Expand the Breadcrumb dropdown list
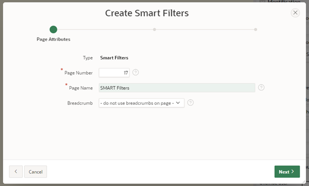The width and height of the screenshot is (309, 186). coord(142,103)
